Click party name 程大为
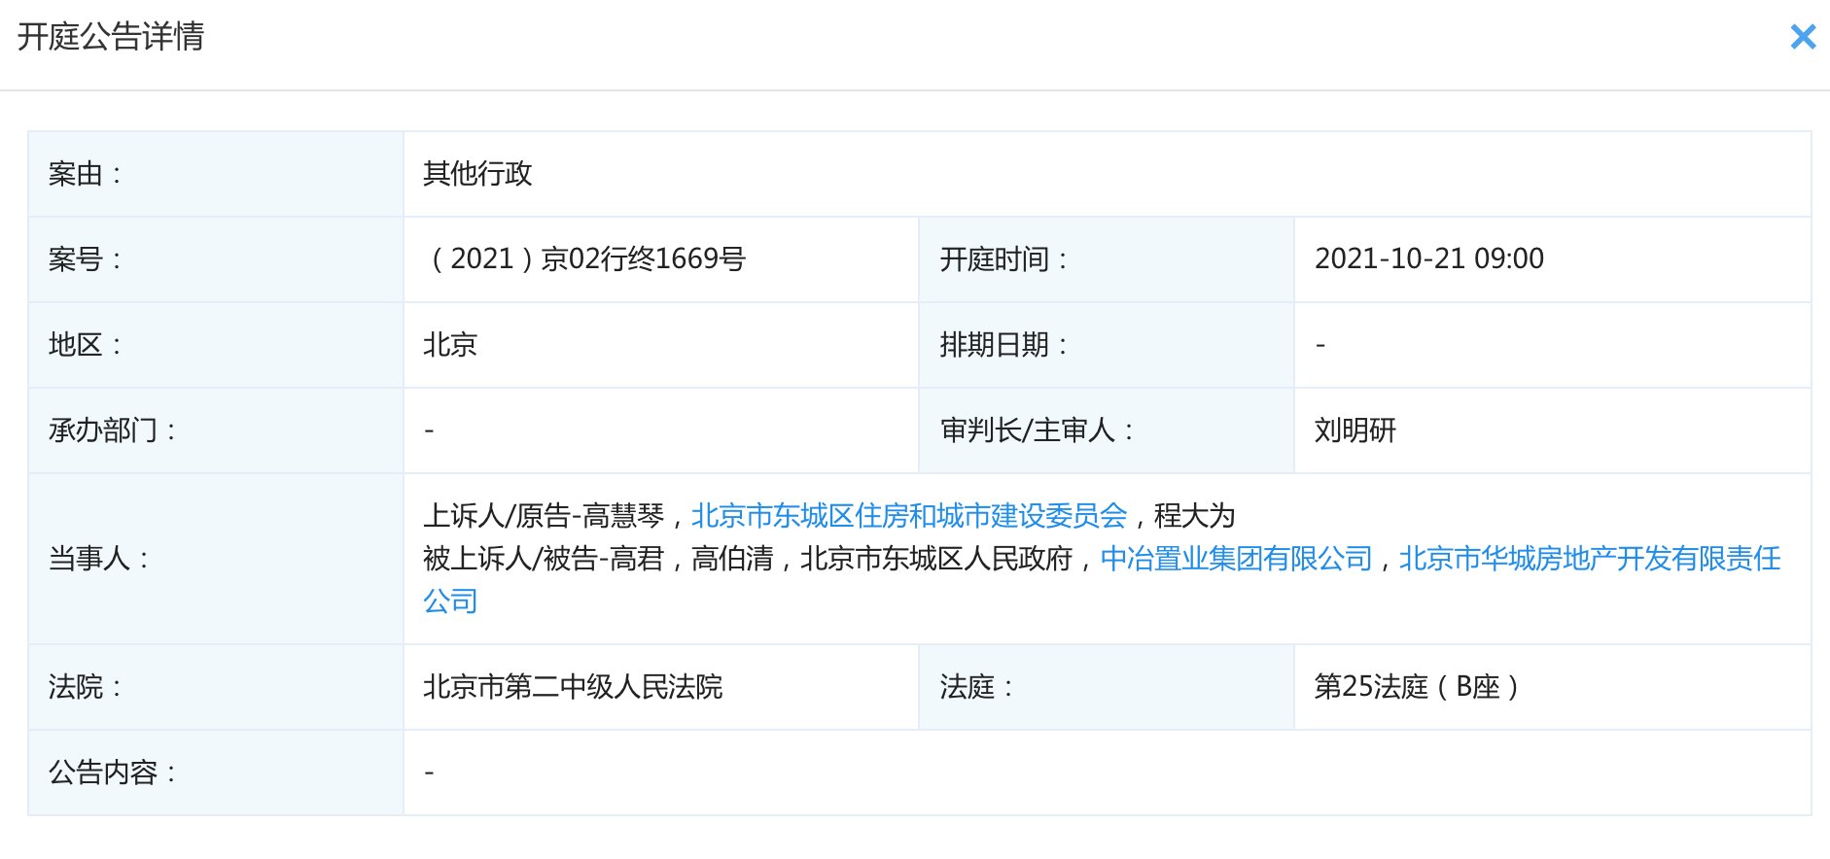Viewport: 1830px width, 859px height. pos(1195,516)
